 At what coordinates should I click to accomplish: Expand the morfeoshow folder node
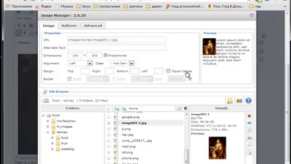[48, 121]
